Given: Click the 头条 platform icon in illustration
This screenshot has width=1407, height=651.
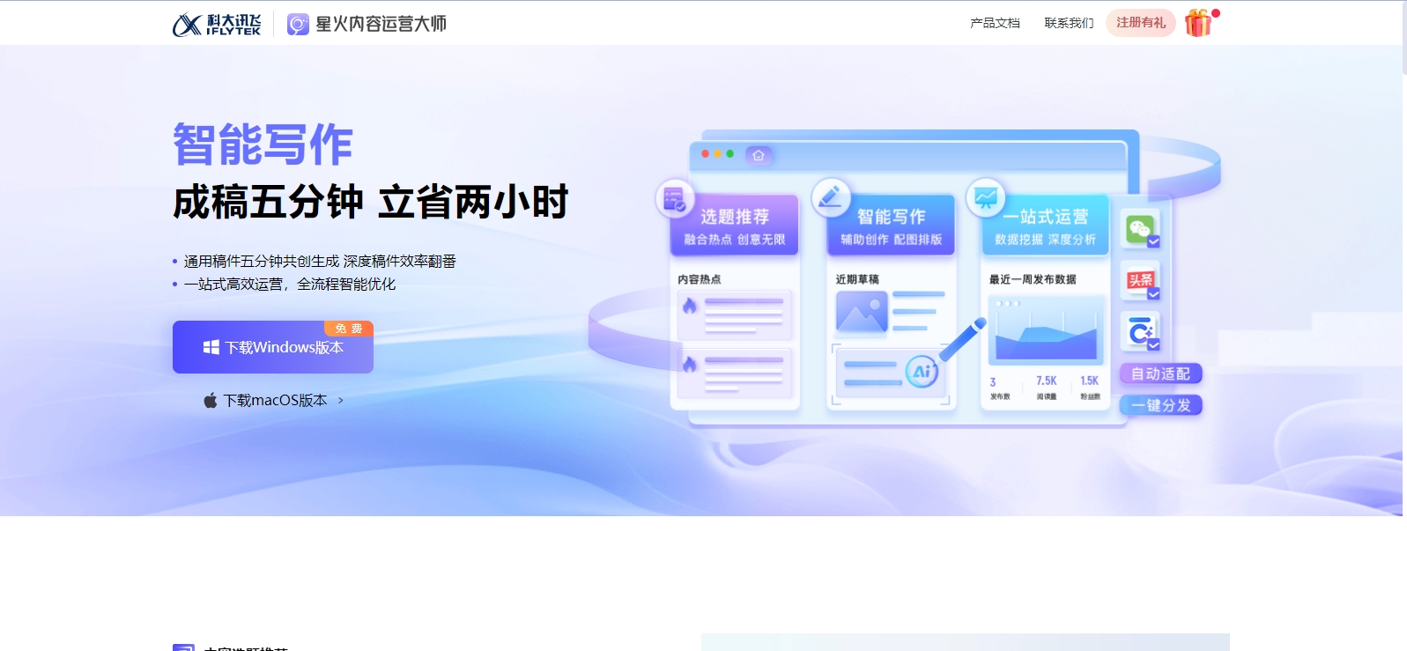Looking at the screenshot, I should (x=1140, y=279).
